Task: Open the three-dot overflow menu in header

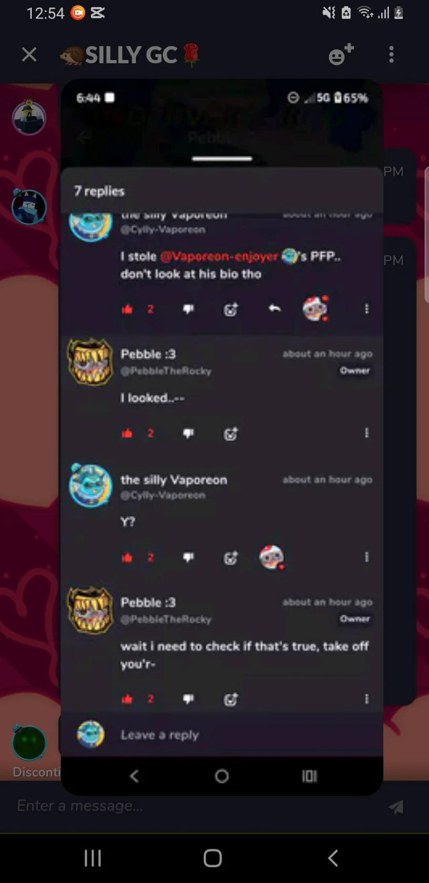Action: [x=391, y=54]
